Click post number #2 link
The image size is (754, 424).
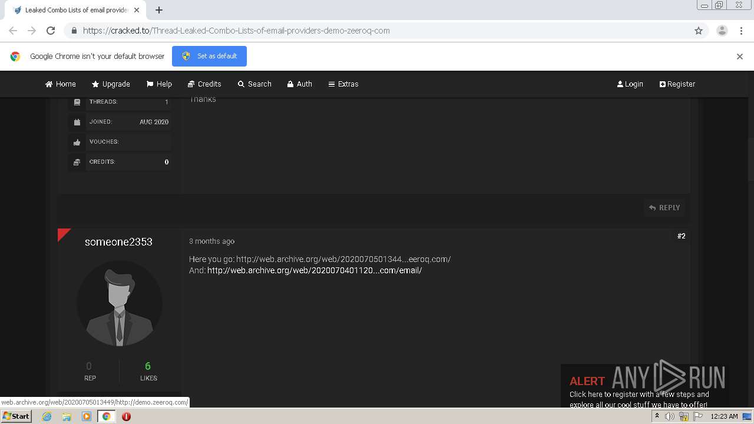point(682,236)
